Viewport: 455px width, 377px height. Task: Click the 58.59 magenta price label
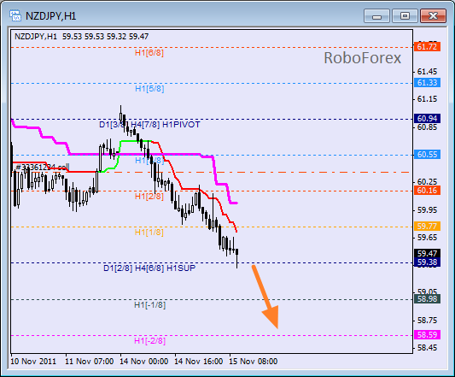427,334
